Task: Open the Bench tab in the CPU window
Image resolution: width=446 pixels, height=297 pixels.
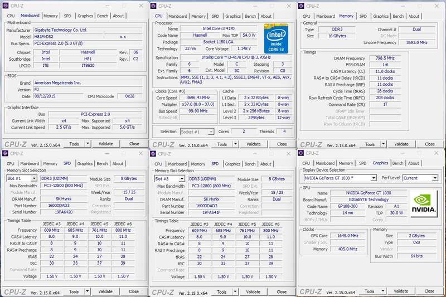Action: click(x=250, y=16)
